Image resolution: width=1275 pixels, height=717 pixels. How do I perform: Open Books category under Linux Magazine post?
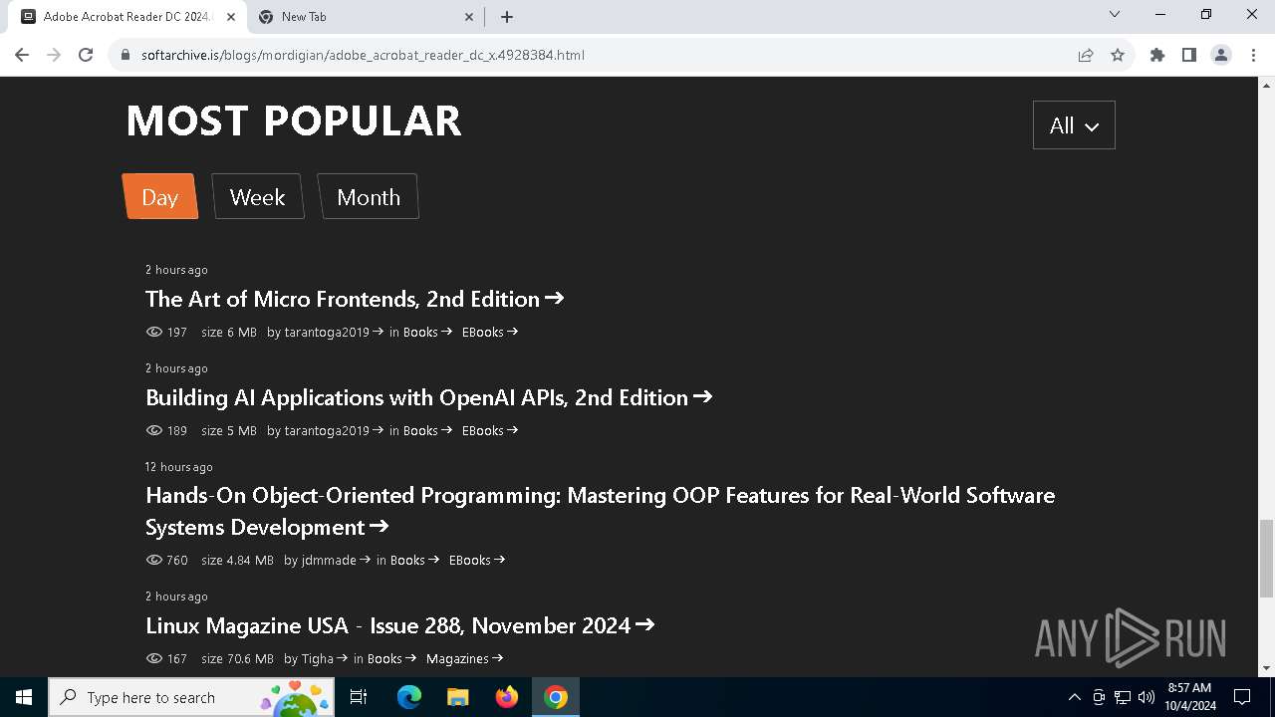(x=391, y=659)
